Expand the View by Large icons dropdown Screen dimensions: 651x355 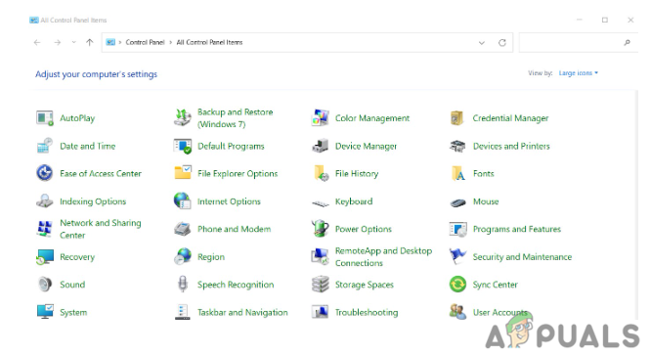click(578, 73)
